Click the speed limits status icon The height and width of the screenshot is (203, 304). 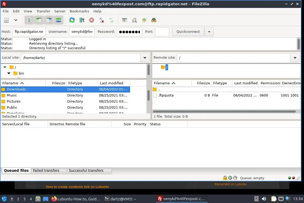[x=235, y=178]
